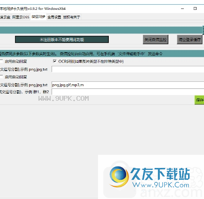
Task: Click the field containing png,jpg,gif,mp3,m
Action: coord(128,85)
